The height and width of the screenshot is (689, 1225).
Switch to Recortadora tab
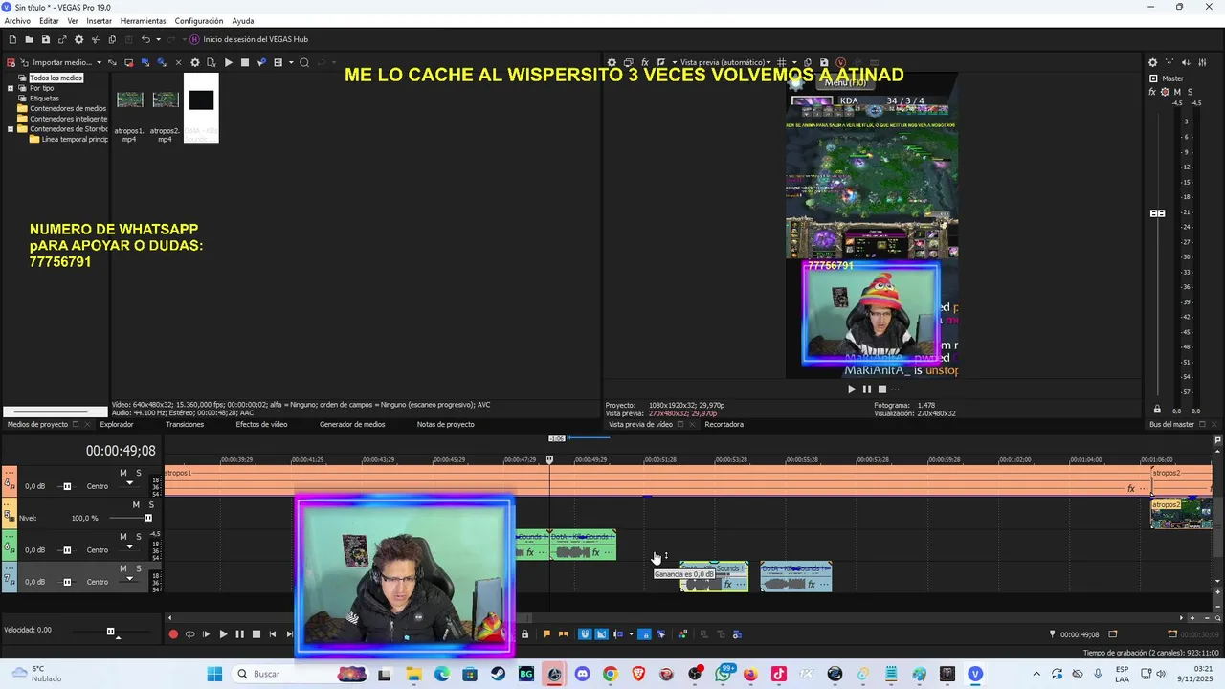pos(724,424)
